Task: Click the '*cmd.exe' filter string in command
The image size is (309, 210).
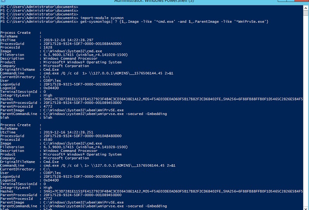Action: click(x=166, y=22)
